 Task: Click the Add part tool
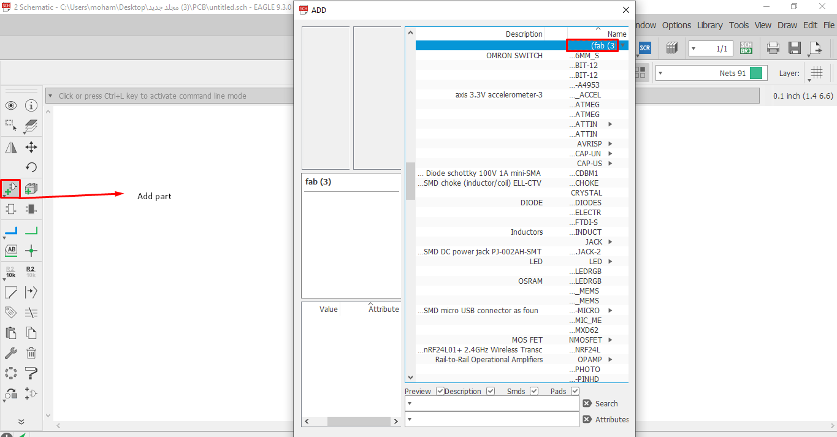(10, 189)
